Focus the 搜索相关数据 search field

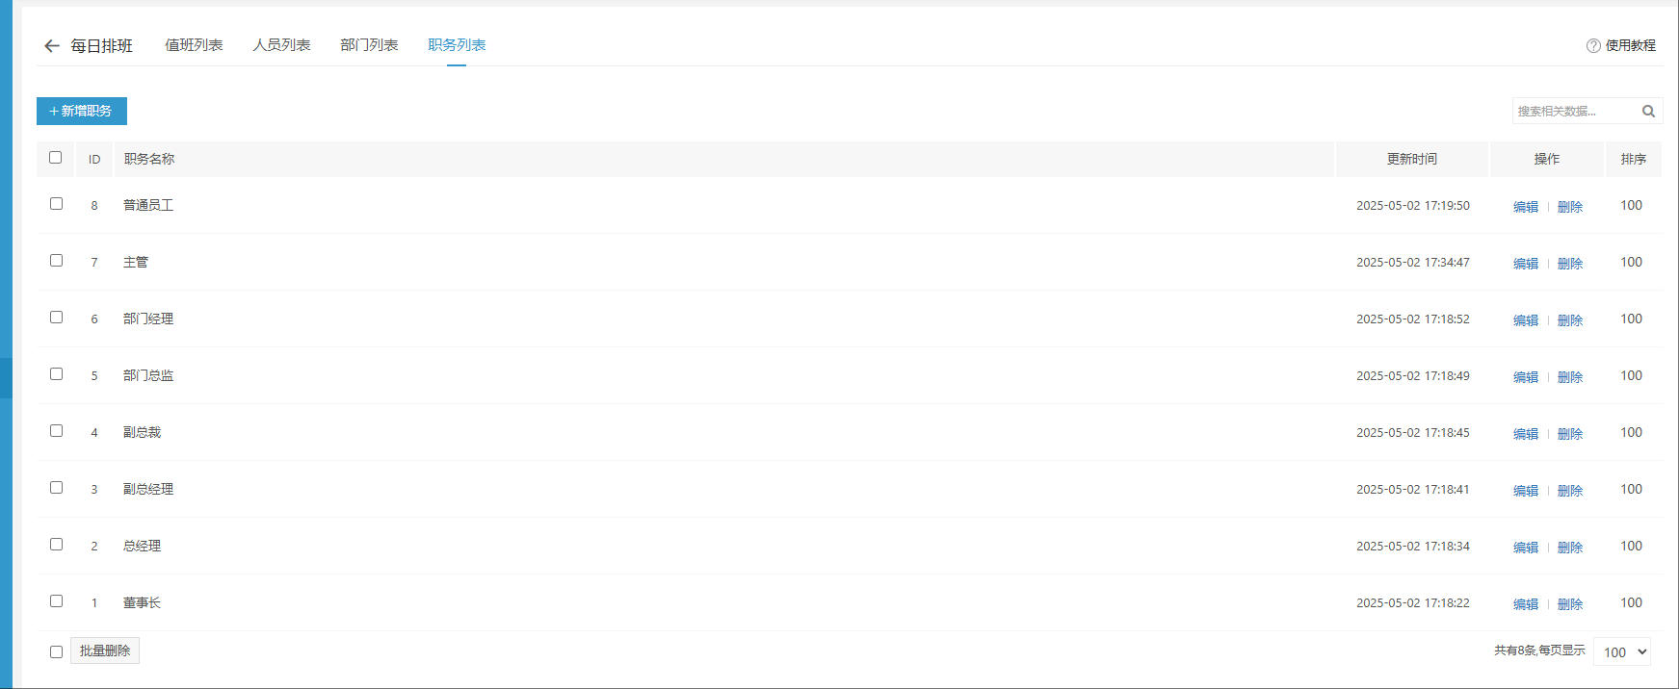pos(1575,112)
